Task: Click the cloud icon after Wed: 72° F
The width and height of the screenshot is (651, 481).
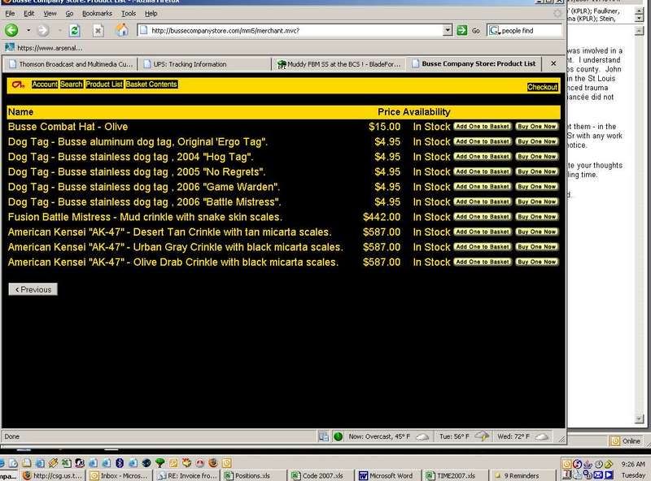Action: tap(542, 436)
